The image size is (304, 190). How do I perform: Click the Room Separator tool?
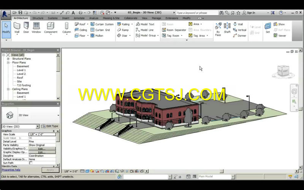[x=174, y=30]
